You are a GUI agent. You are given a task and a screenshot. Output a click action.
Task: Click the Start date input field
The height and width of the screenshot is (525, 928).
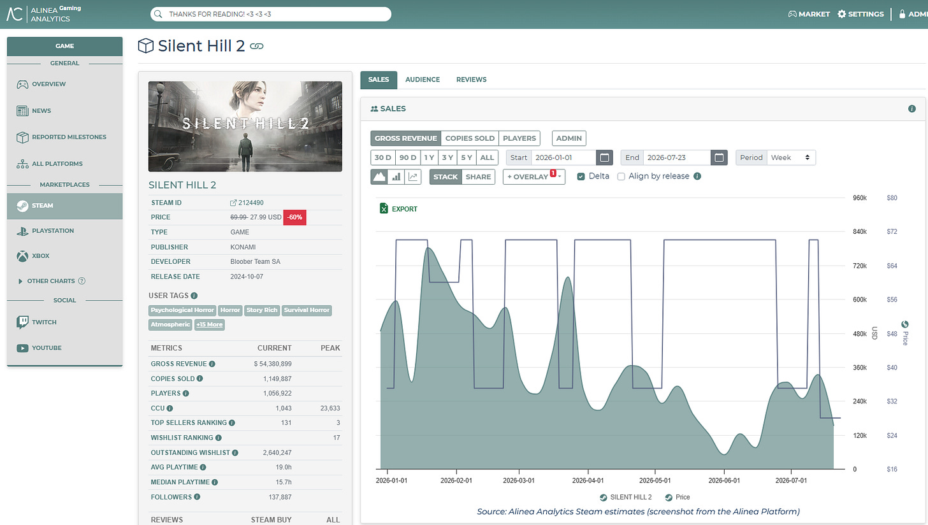coord(563,157)
